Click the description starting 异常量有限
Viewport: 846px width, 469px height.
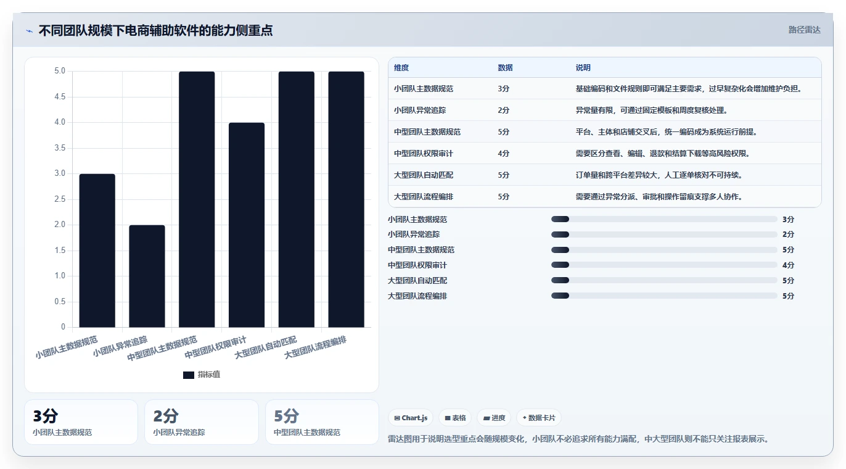click(x=652, y=110)
